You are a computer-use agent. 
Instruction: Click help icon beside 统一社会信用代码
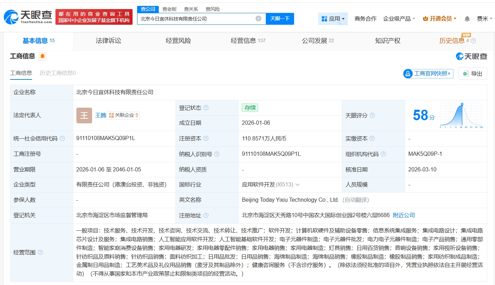62,138
